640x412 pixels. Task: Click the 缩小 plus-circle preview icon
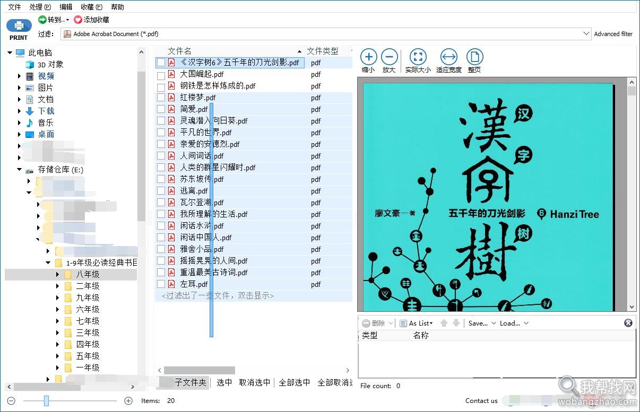coord(368,57)
